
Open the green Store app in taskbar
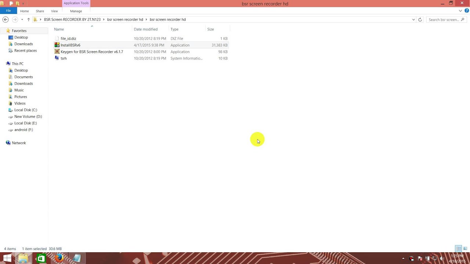click(41, 258)
